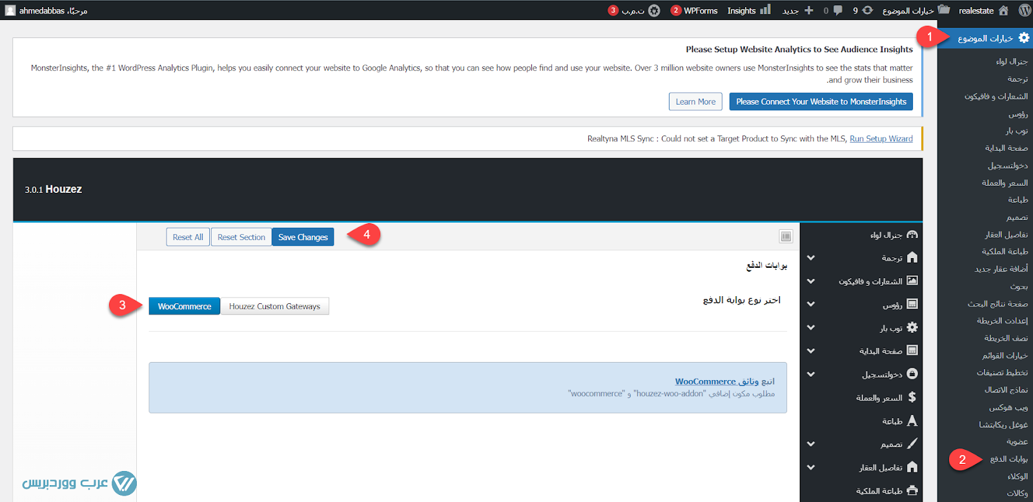
Task: Open the realestate site home icon
Action: (1003, 10)
